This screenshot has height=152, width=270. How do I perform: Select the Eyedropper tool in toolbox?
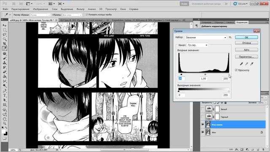pyautogui.click(x=5, y=49)
